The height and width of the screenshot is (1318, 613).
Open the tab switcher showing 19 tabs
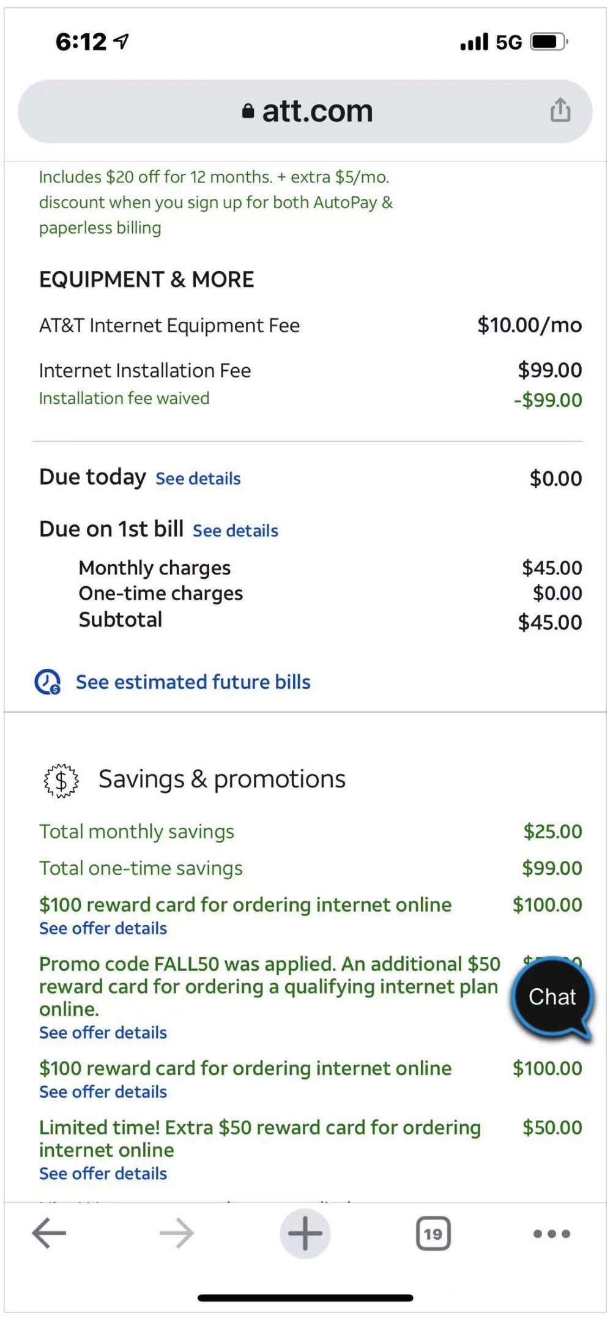point(433,1234)
